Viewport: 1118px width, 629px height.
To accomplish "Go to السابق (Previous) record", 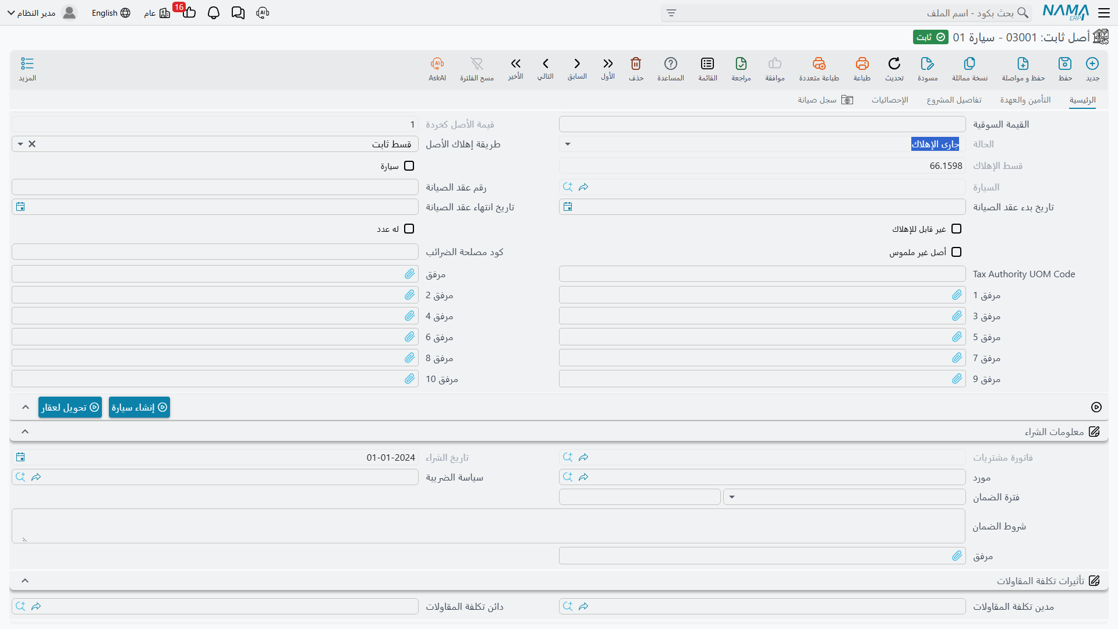I will coord(577,63).
